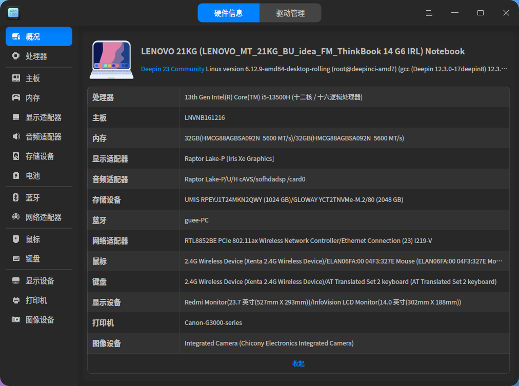This screenshot has width=519, height=386.
Task: Switch to the 驱动管理 (Driver Management) tab
Action: click(290, 13)
